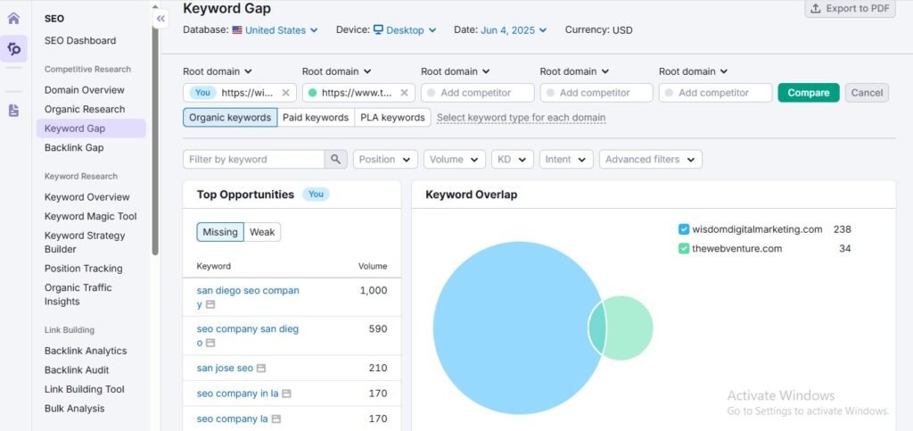Screen dimensions: 913x431
Task: Open Keyword Strategy Builder in sidebar
Action: (x=85, y=243)
